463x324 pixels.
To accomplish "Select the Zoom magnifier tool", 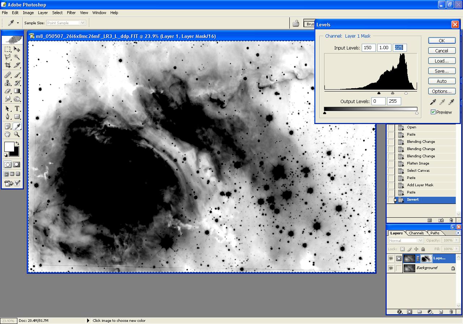I will click(x=17, y=135).
